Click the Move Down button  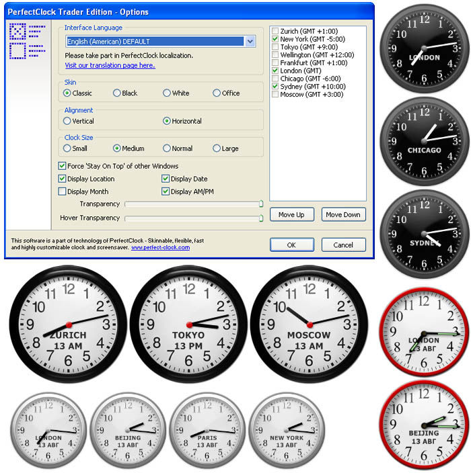click(x=343, y=214)
